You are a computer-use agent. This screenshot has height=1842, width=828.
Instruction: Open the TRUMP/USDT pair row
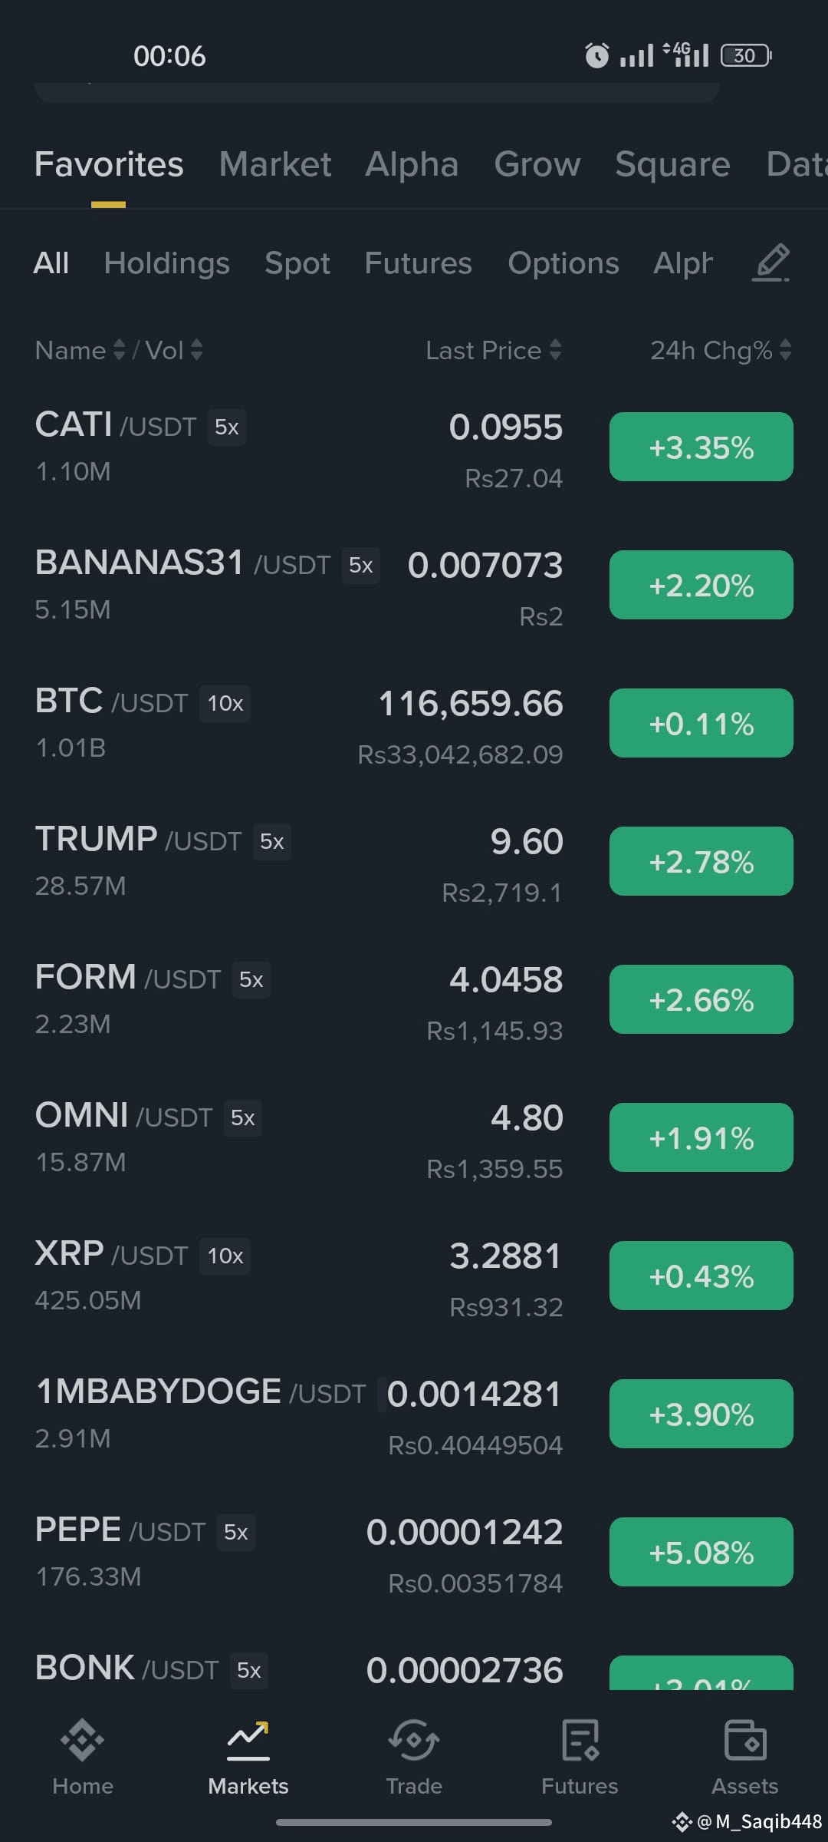pos(414,861)
